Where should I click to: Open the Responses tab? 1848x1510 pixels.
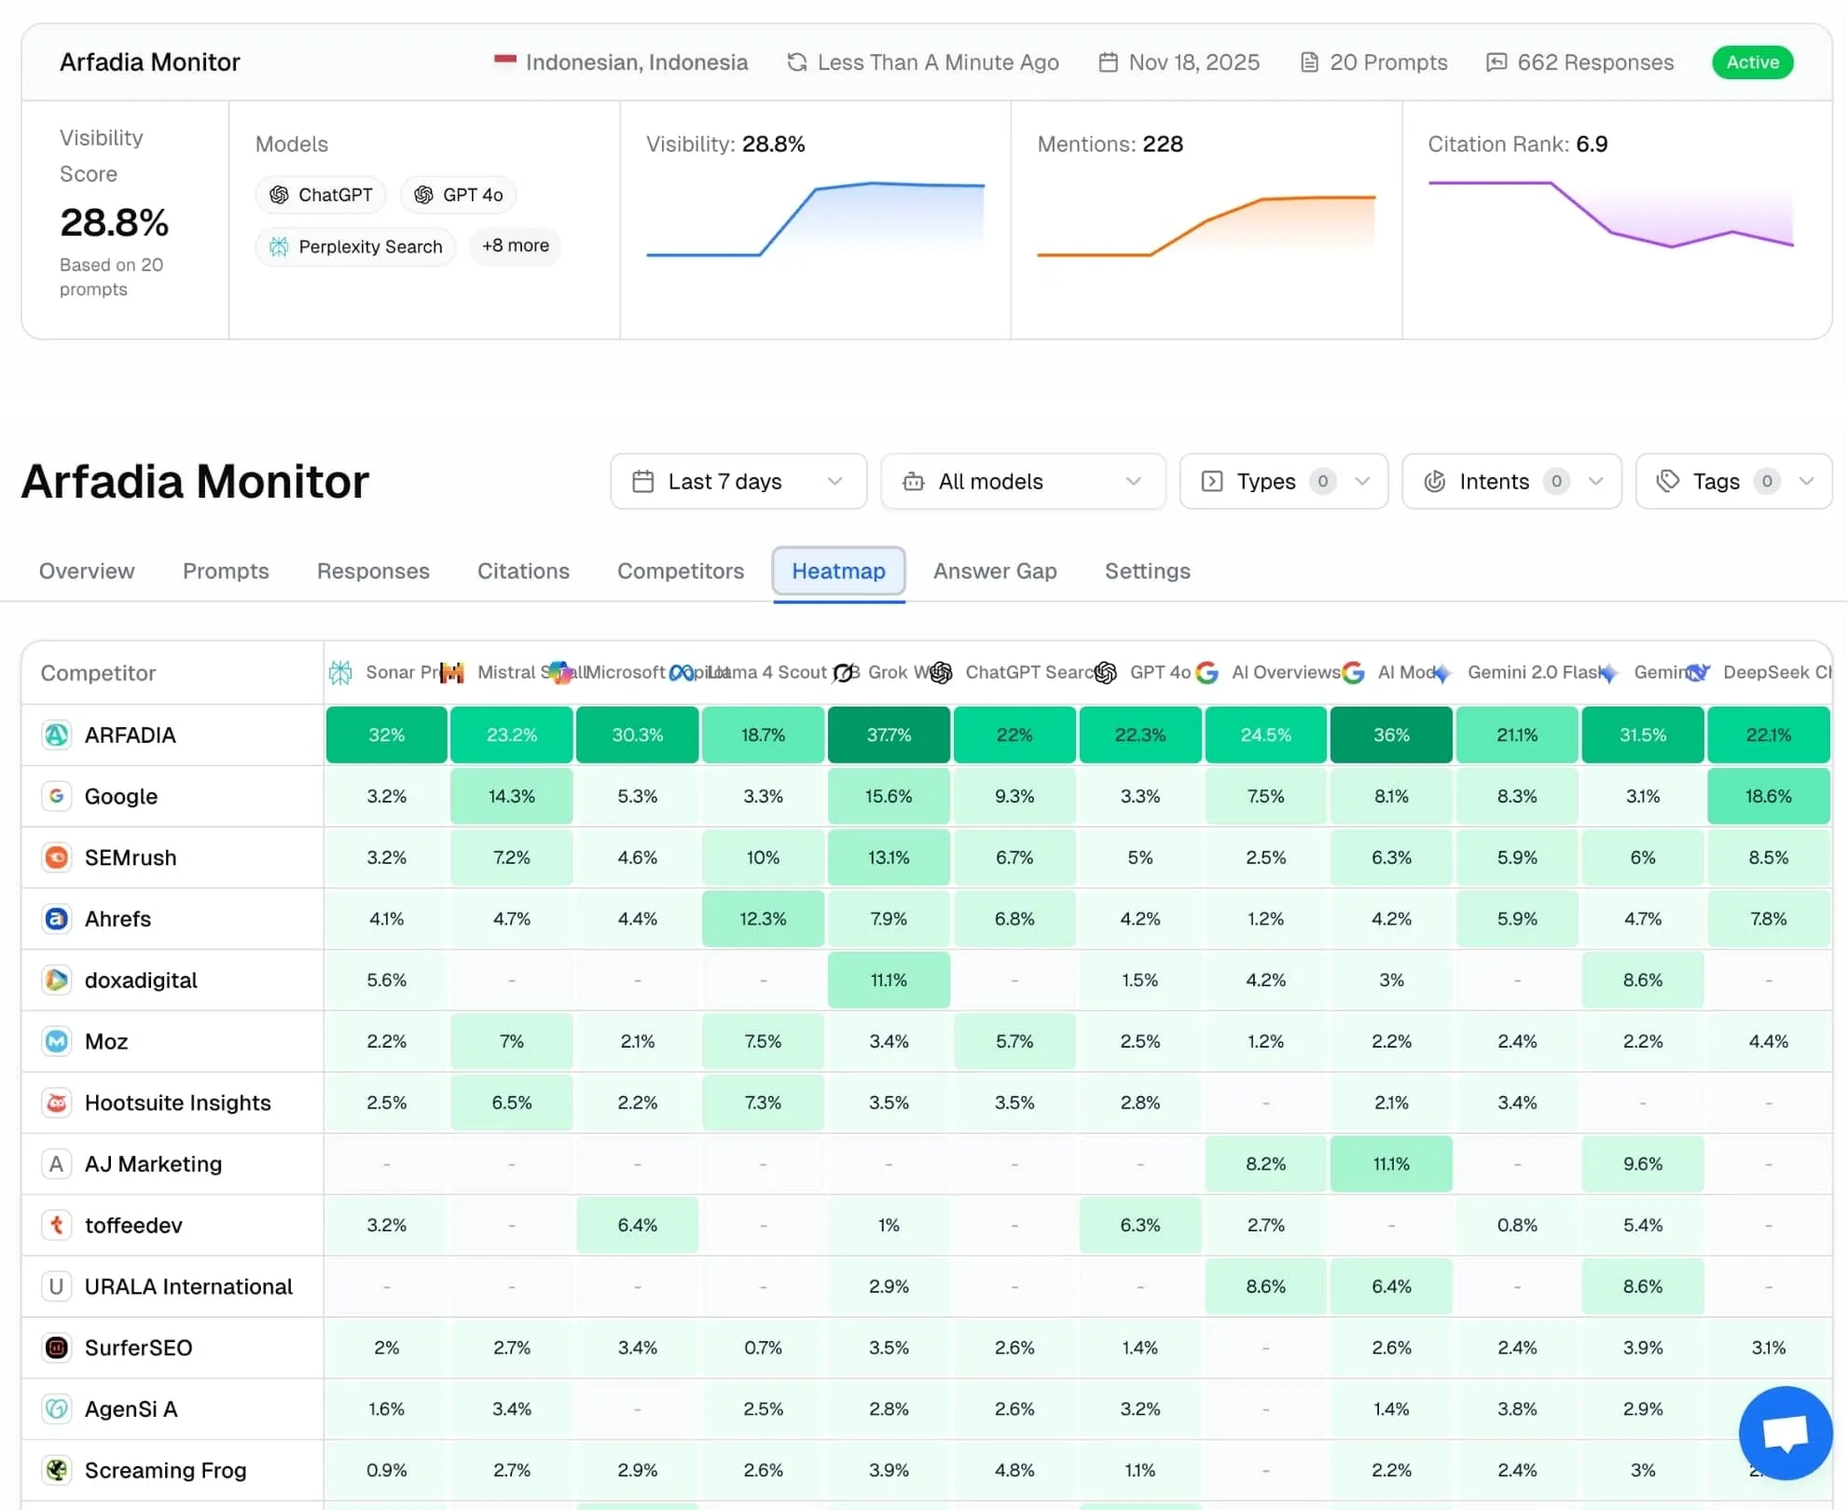tap(373, 570)
